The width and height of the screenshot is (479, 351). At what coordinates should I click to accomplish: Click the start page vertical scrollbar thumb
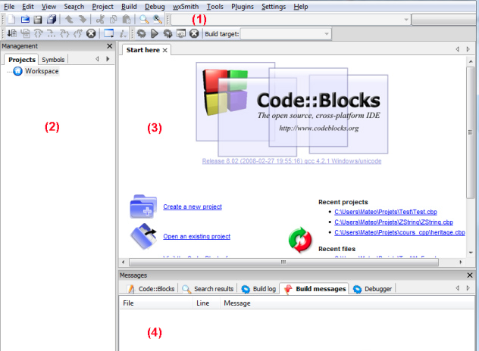(x=471, y=132)
